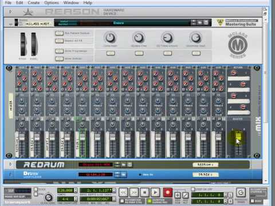The image size is (275, 206).
Task: Enable the metronome Click checkbox
Action: [x=36, y=189]
